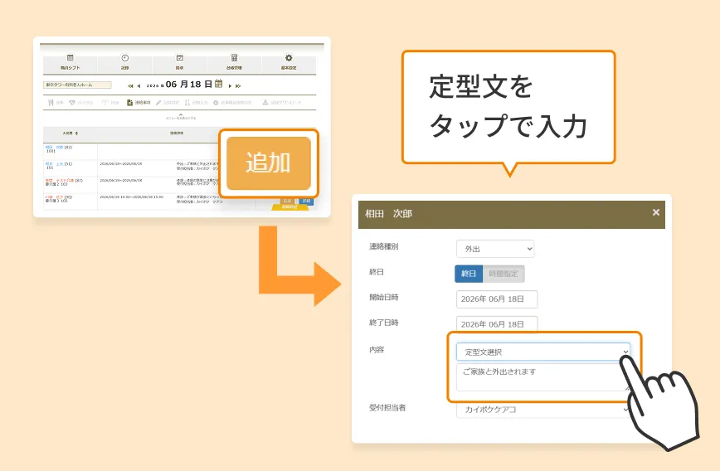Click the 連絡種別 label
The height and width of the screenshot is (471, 720).
click(383, 246)
